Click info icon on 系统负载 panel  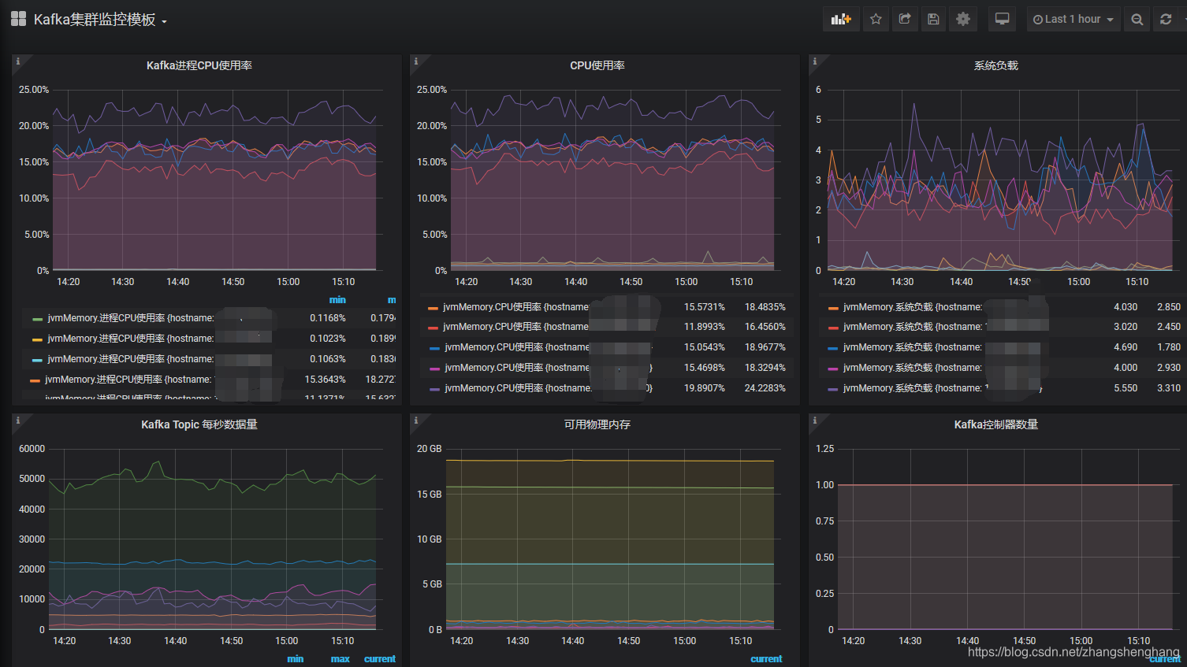click(814, 61)
